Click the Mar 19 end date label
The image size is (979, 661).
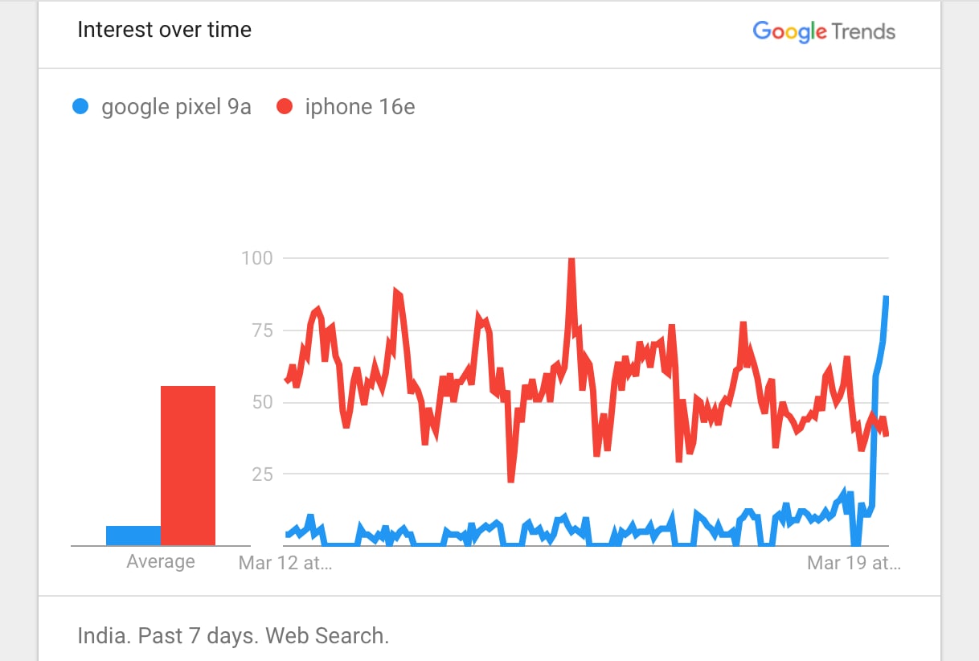(x=854, y=563)
